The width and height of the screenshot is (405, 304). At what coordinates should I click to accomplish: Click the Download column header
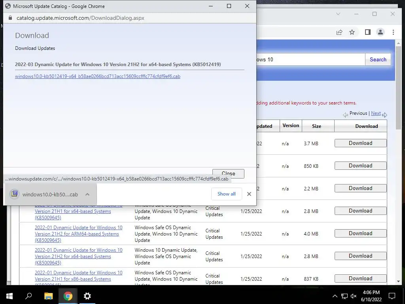point(367,126)
